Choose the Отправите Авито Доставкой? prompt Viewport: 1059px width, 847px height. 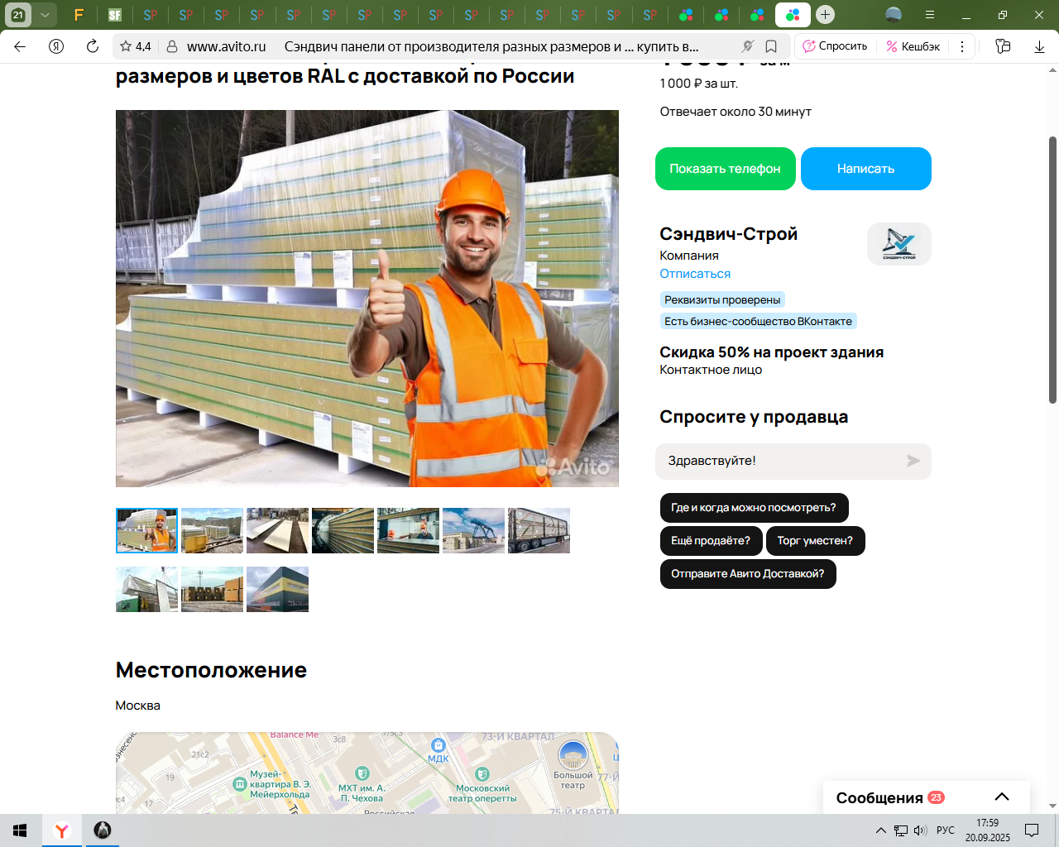748,574
